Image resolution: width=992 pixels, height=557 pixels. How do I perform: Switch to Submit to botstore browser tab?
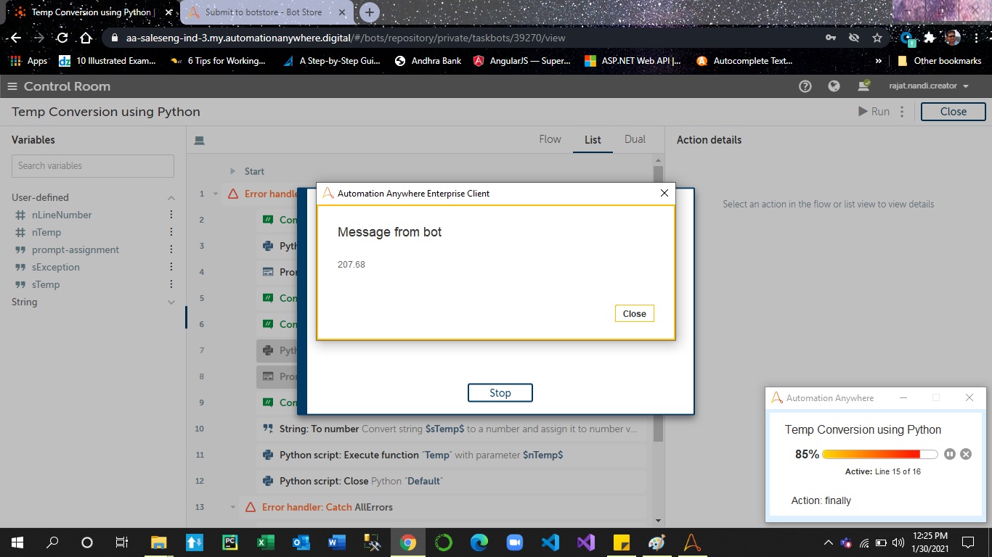coord(267,12)
